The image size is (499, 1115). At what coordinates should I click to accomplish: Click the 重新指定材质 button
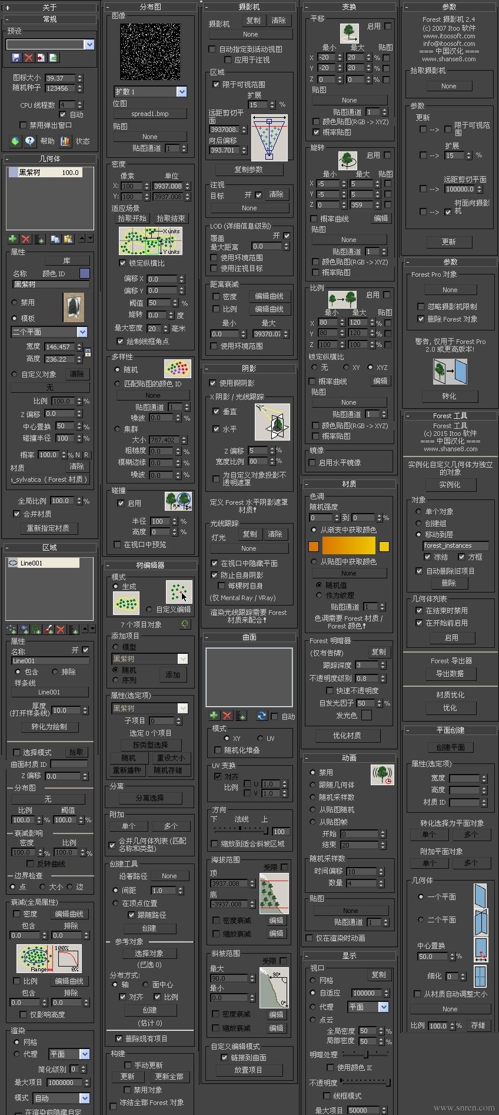tap(48, 528)
